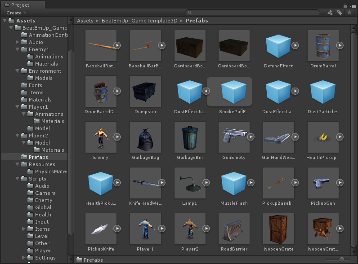Select the Prefabs folder in tree
Image resolution: width=358 pixels, height=264 pixels.
pos(34,157)
